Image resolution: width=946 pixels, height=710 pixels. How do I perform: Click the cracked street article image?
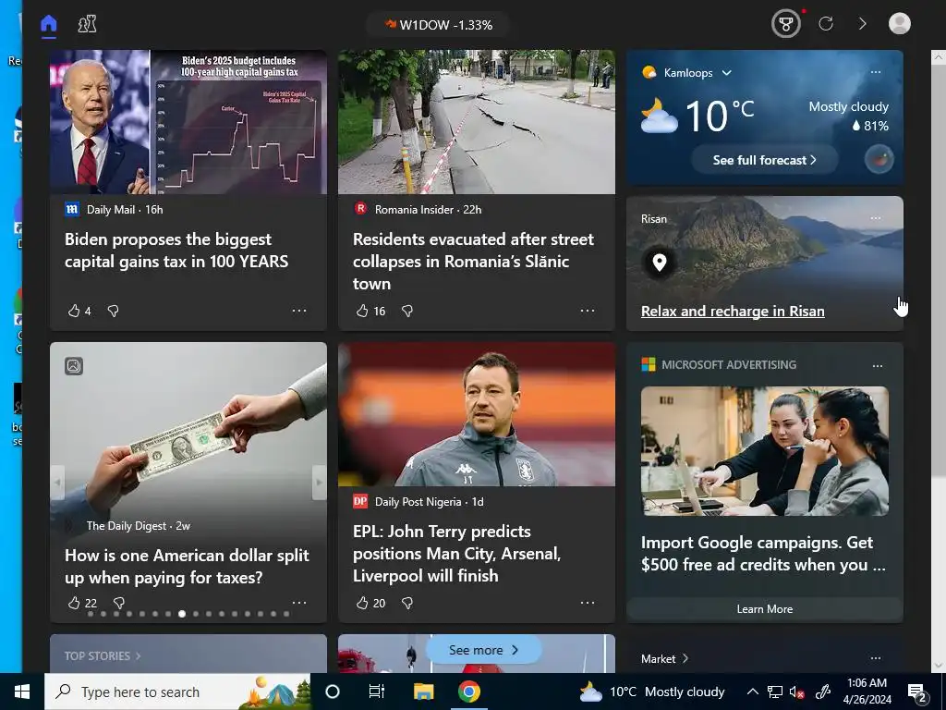477,122
